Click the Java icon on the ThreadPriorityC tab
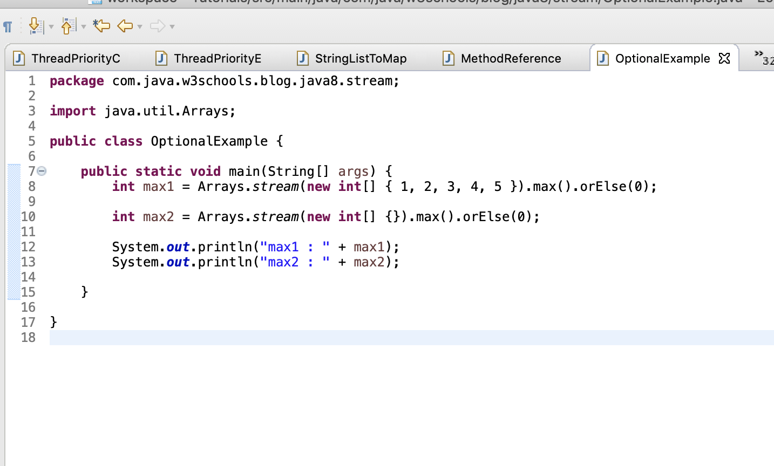 [18, 58]
